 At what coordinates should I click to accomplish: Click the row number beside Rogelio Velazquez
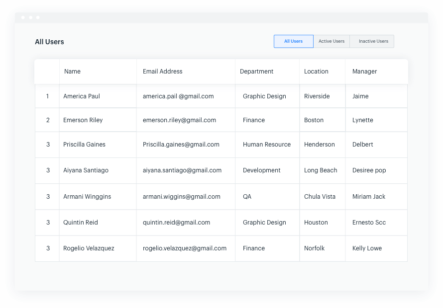point(48,248)
